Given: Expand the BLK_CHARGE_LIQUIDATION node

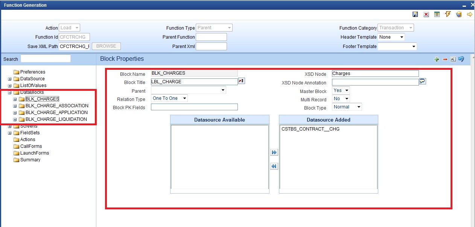Looking at the screenshot, I should [15, 119].
